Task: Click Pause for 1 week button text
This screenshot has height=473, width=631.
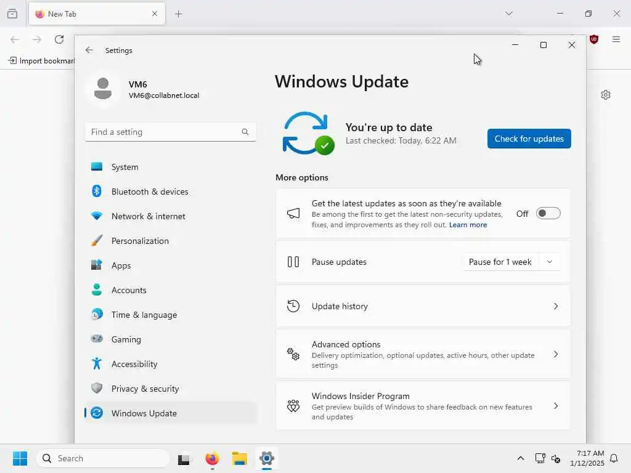Action: (x=500, y=262)
